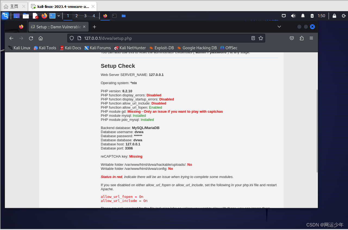Focus the Firefox window in the taskbar
Image resolution: width=348 pixels, height=230 pixels.
point(105,16)
